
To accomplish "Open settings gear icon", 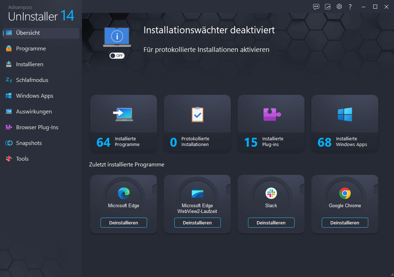I will pyautogui.click(x=339, y=7).
